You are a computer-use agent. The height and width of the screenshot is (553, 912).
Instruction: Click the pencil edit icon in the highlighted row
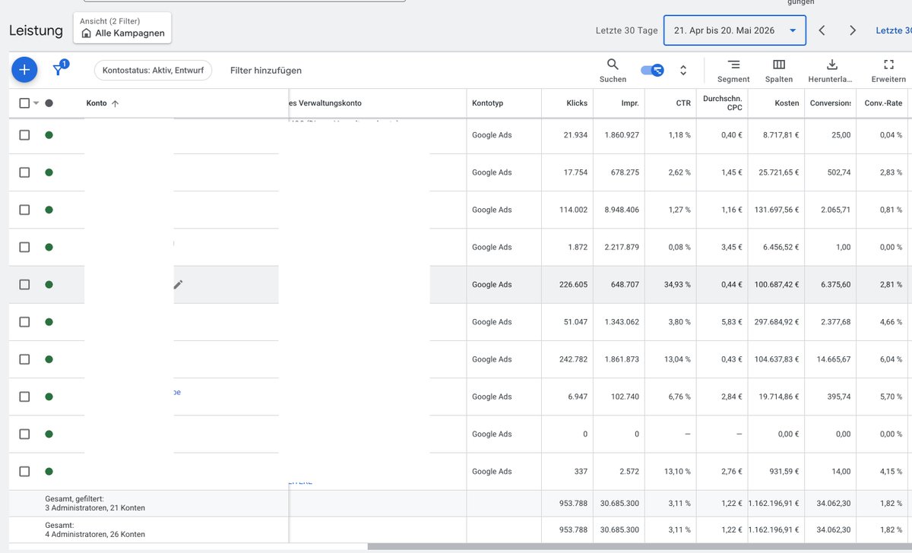tap(179, 284)
